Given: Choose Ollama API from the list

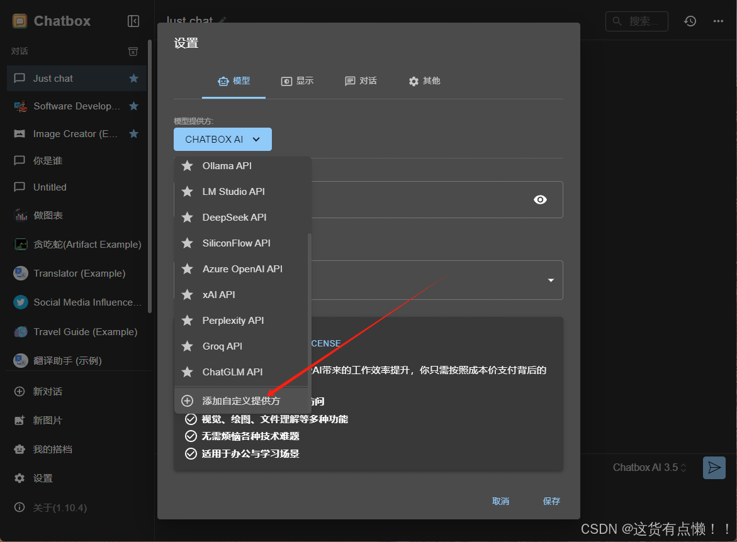Looking at the screenshot, I should [241, 166].
